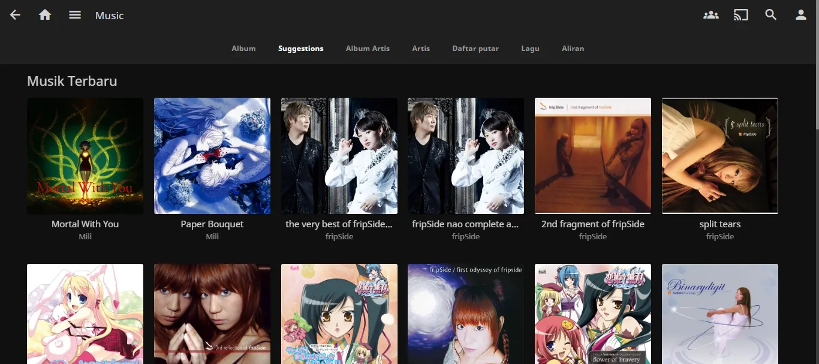
Task: Open the Mortal With You album cover
Action: coord(85,156)
